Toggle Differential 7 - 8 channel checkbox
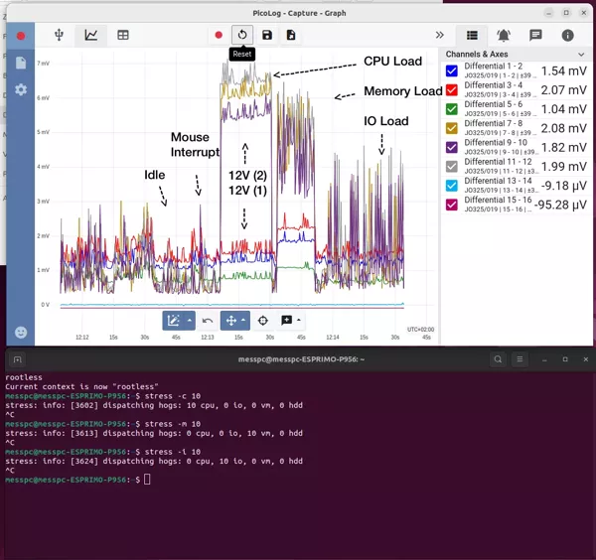The width and height of the screenshot is (596, 560). (x=452, y=128)
